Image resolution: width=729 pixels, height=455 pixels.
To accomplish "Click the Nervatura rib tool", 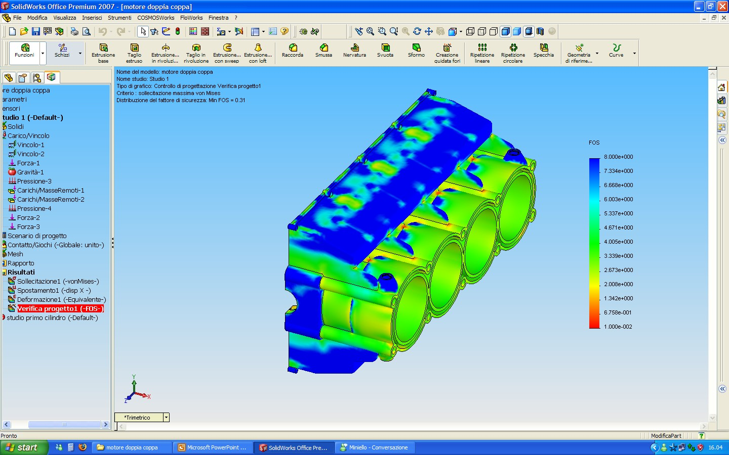I will (354, 51).
